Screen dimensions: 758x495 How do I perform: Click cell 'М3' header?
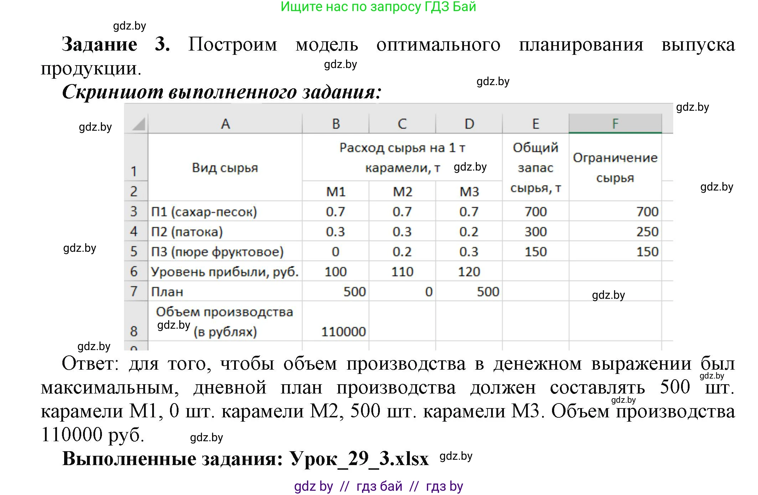469,191
